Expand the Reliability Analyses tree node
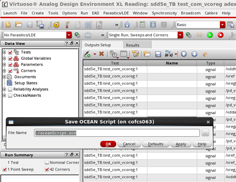The width and height of the screenshot is (236, 182). coord(4,89)
